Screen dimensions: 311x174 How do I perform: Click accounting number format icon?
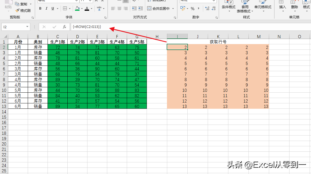click(183, 8)
